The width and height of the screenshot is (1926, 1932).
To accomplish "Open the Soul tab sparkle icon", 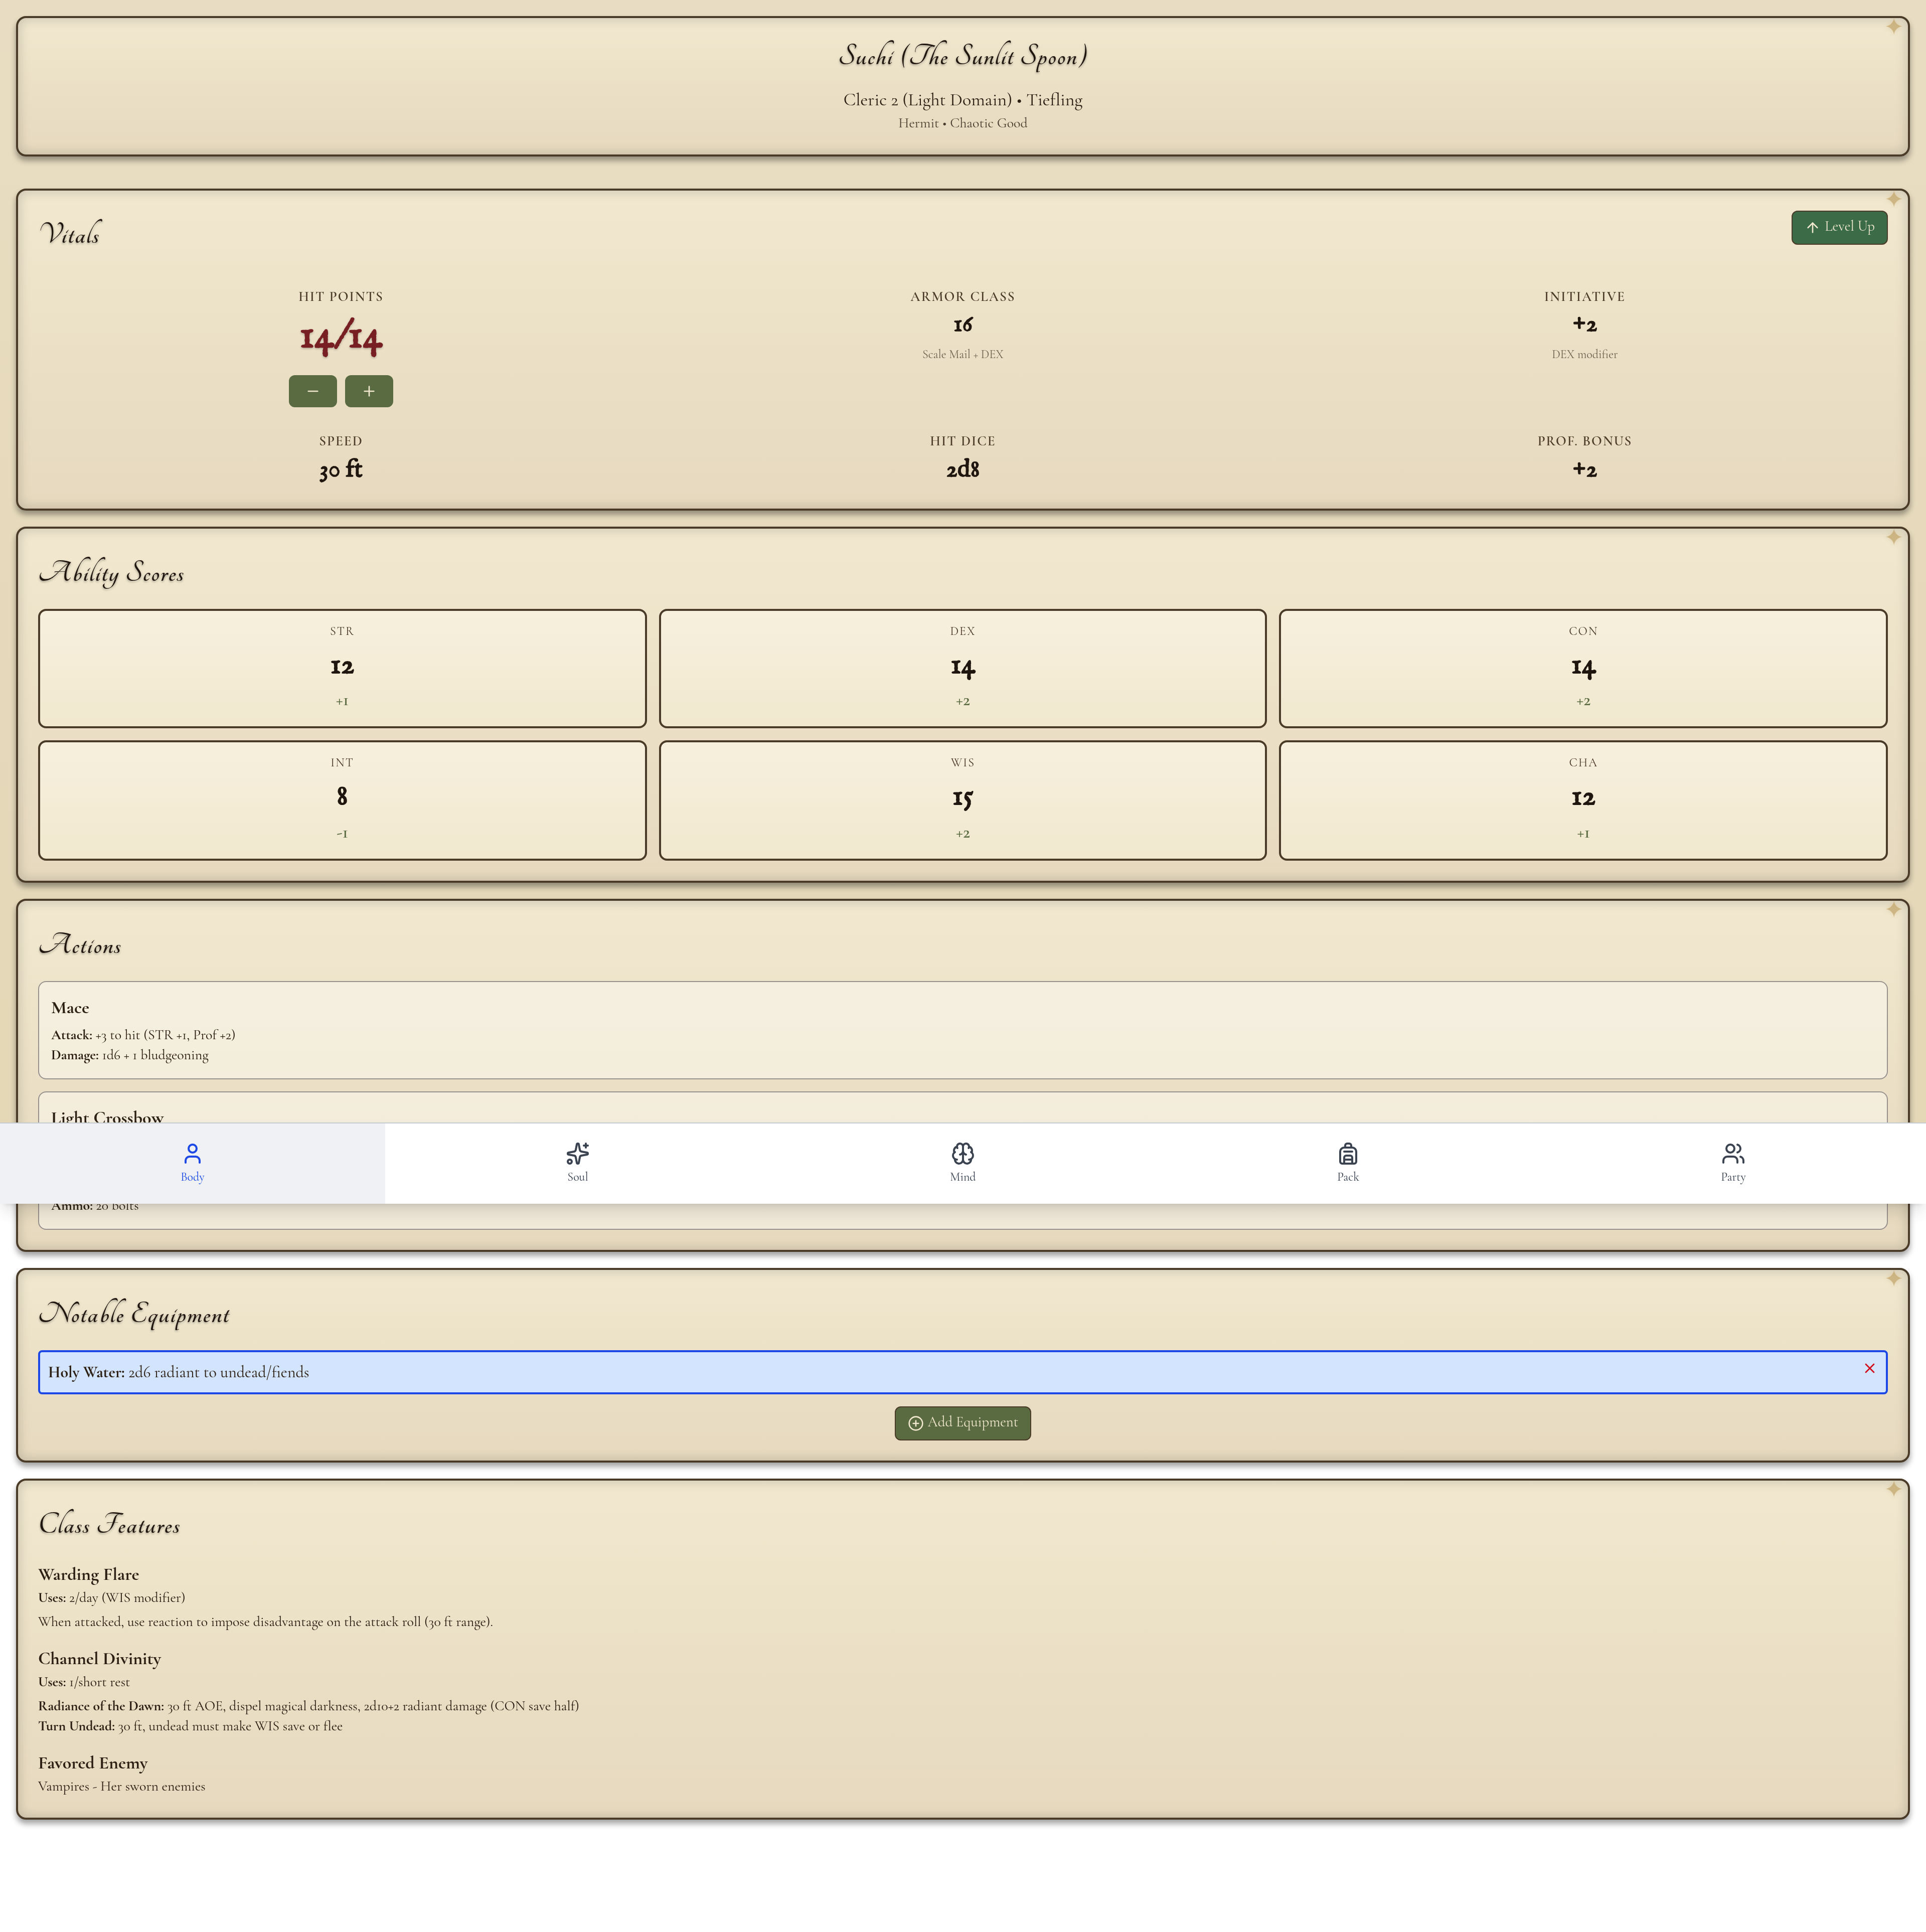I will click(577, 1154).
